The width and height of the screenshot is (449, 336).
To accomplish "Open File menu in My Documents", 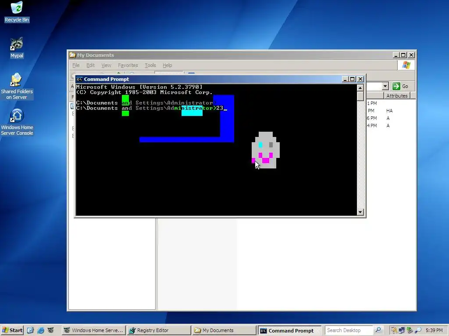I will point(76,65).
